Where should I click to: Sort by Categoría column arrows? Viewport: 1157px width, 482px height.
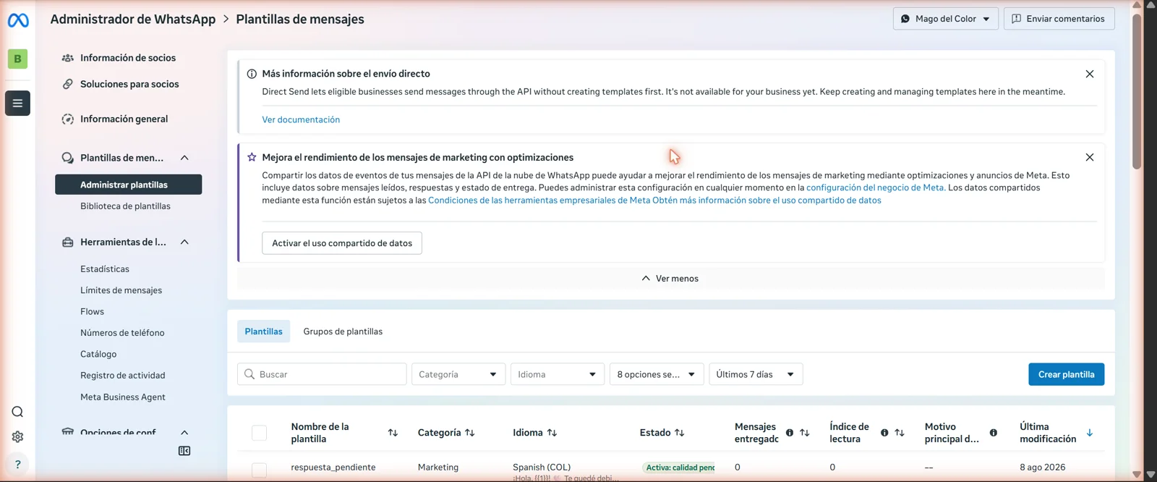pyautogui.click(x=470, y=433)
